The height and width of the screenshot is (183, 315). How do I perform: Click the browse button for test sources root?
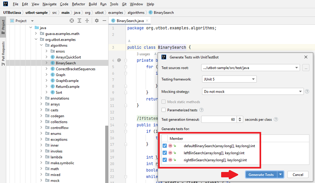(x=305, y=68)
